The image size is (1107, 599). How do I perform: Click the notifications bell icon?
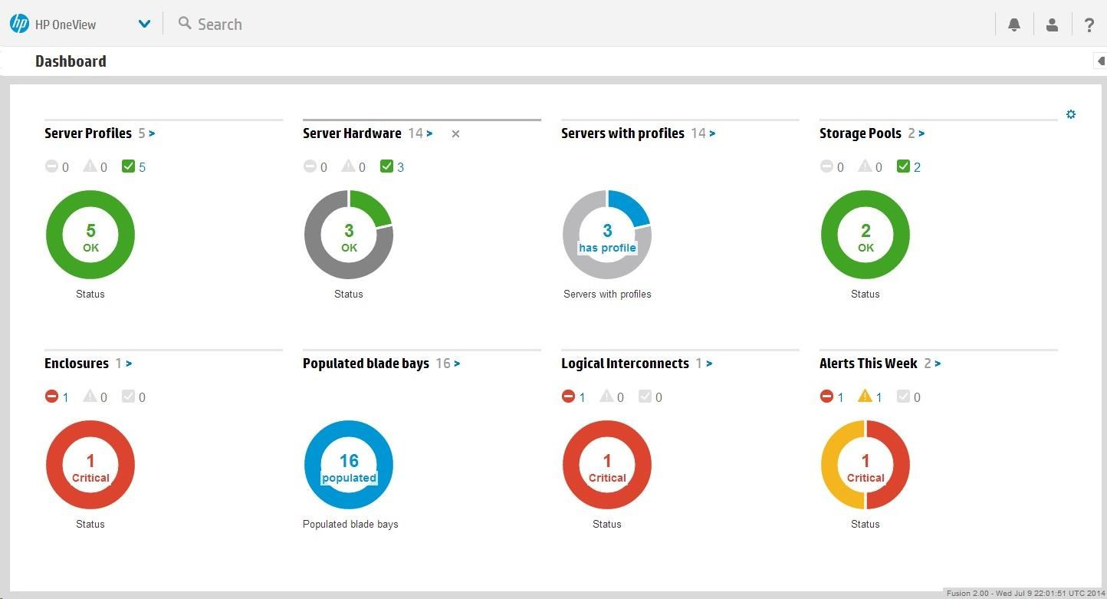1013,25
